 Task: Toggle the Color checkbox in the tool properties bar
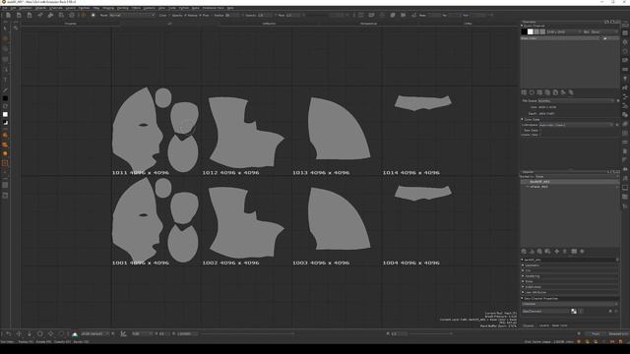pyautogui.click(x=169, y=16)
